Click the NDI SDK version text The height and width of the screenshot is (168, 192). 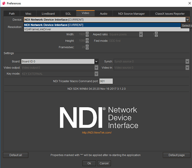coord(96,89)
